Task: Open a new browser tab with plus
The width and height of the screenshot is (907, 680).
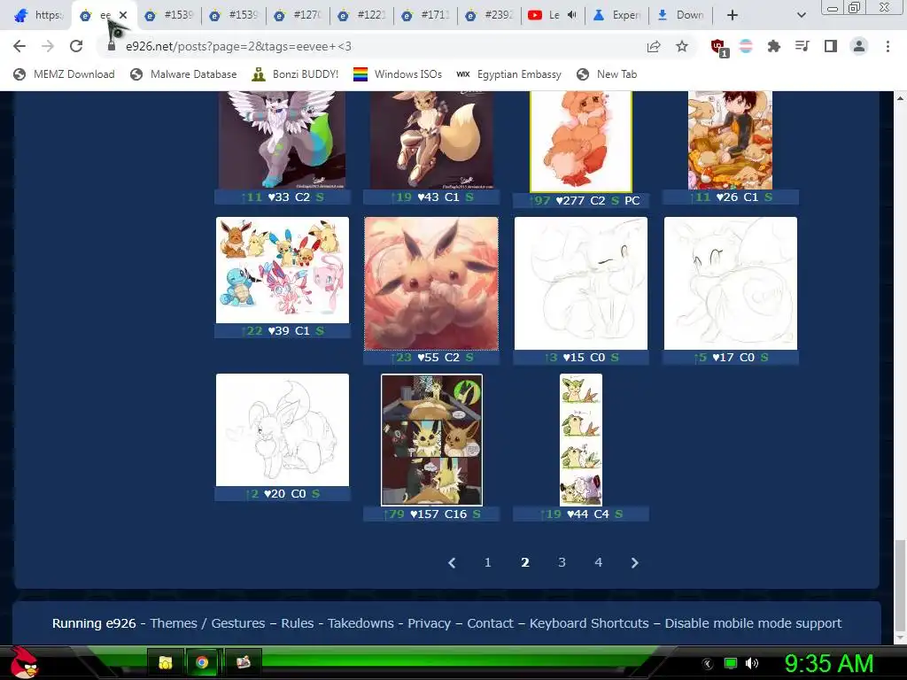Action: (x=733, y=15)
